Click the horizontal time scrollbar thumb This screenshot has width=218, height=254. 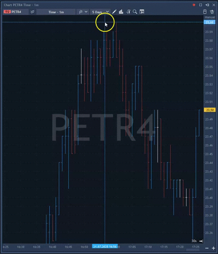(x=193, y=249)
